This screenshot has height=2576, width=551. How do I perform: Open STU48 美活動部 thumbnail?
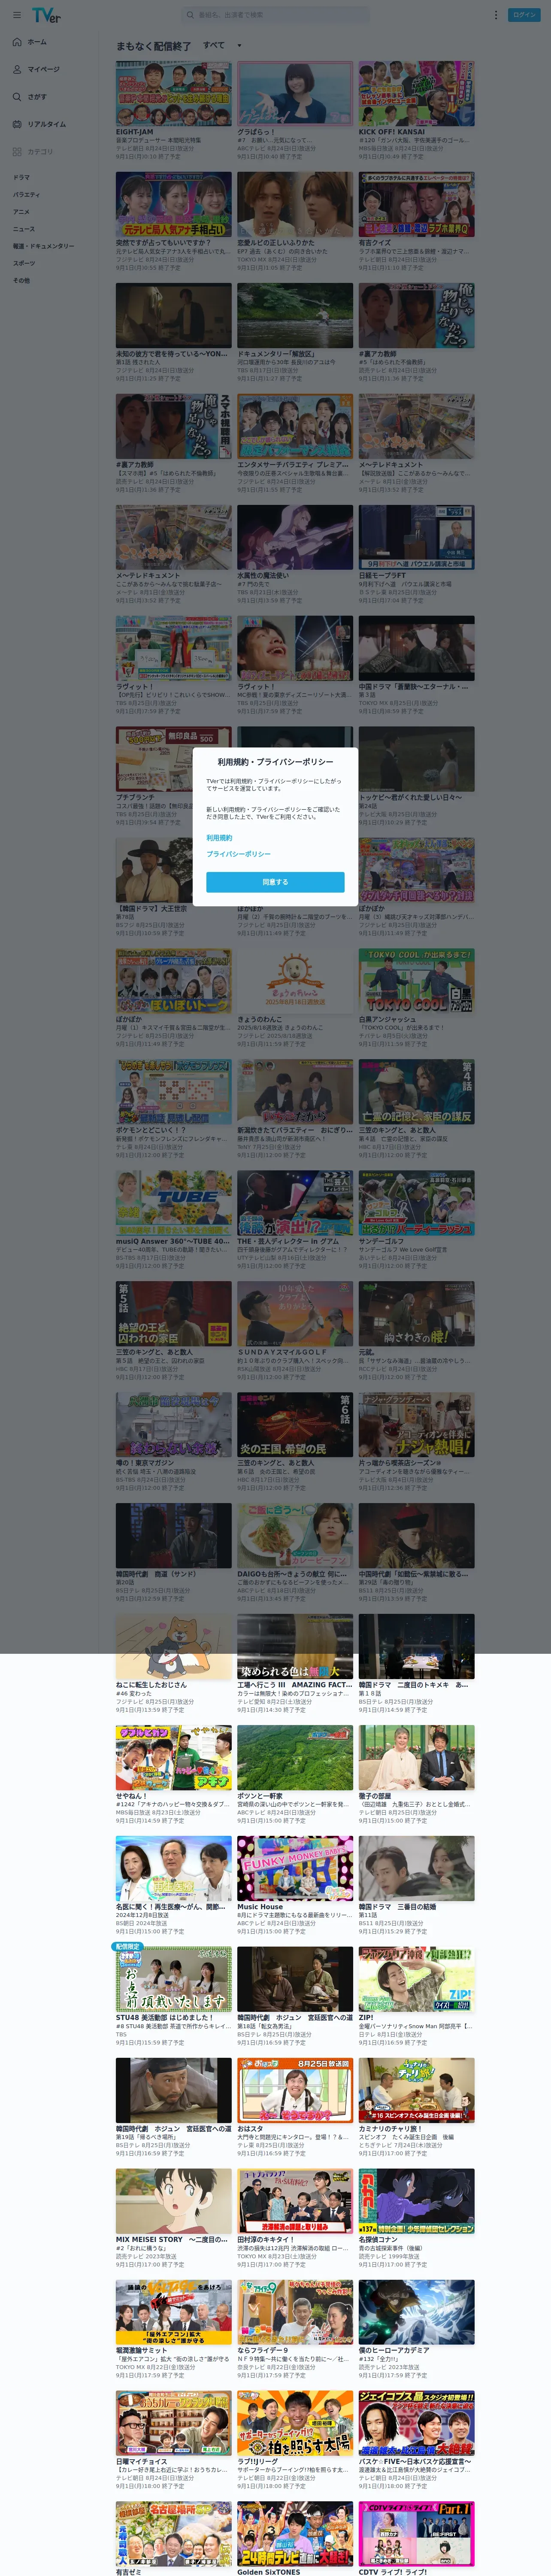173,1980
